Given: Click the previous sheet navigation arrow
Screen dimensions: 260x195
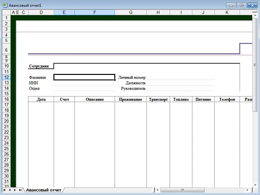Looking at the screenshot, I should [9, 190].
